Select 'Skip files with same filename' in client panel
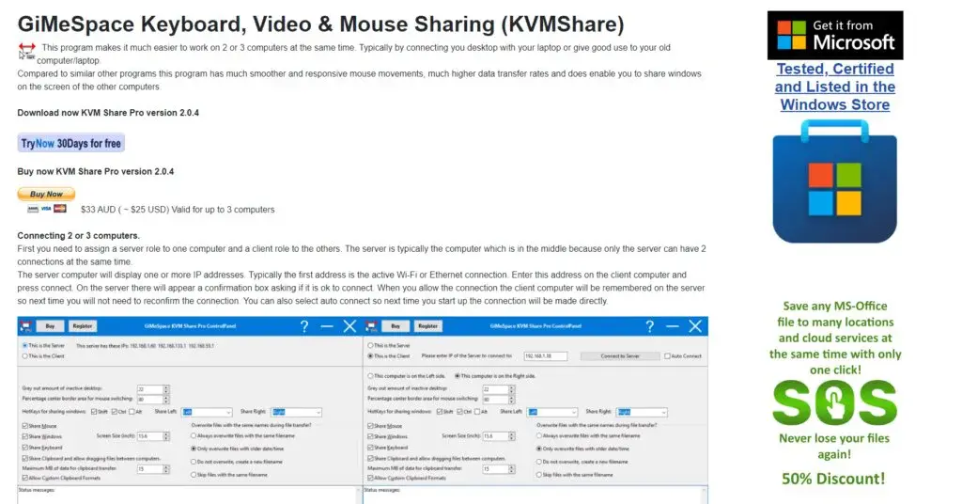 pos(575,475)
